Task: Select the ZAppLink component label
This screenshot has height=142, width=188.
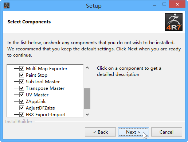Action: [36, 101]
